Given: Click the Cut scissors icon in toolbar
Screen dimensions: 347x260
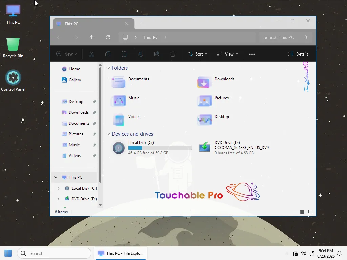Looking at the screenshot, I should coord(91,54).
